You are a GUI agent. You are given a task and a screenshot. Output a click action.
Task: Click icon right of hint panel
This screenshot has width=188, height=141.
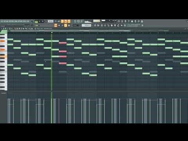[143, 25]
